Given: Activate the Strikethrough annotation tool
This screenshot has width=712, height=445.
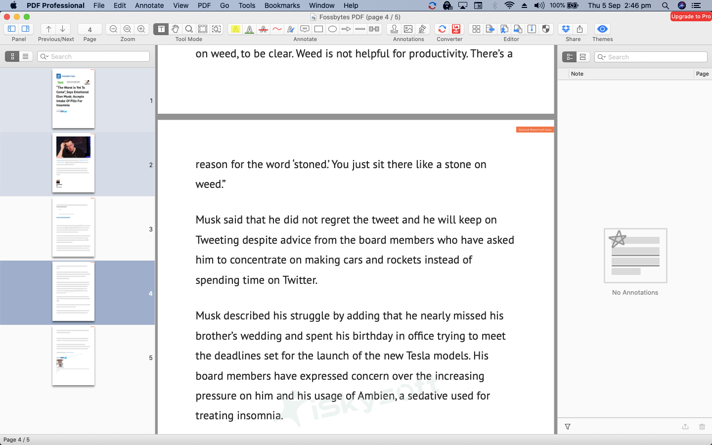Looking at the screenshot, I should 263,29.
